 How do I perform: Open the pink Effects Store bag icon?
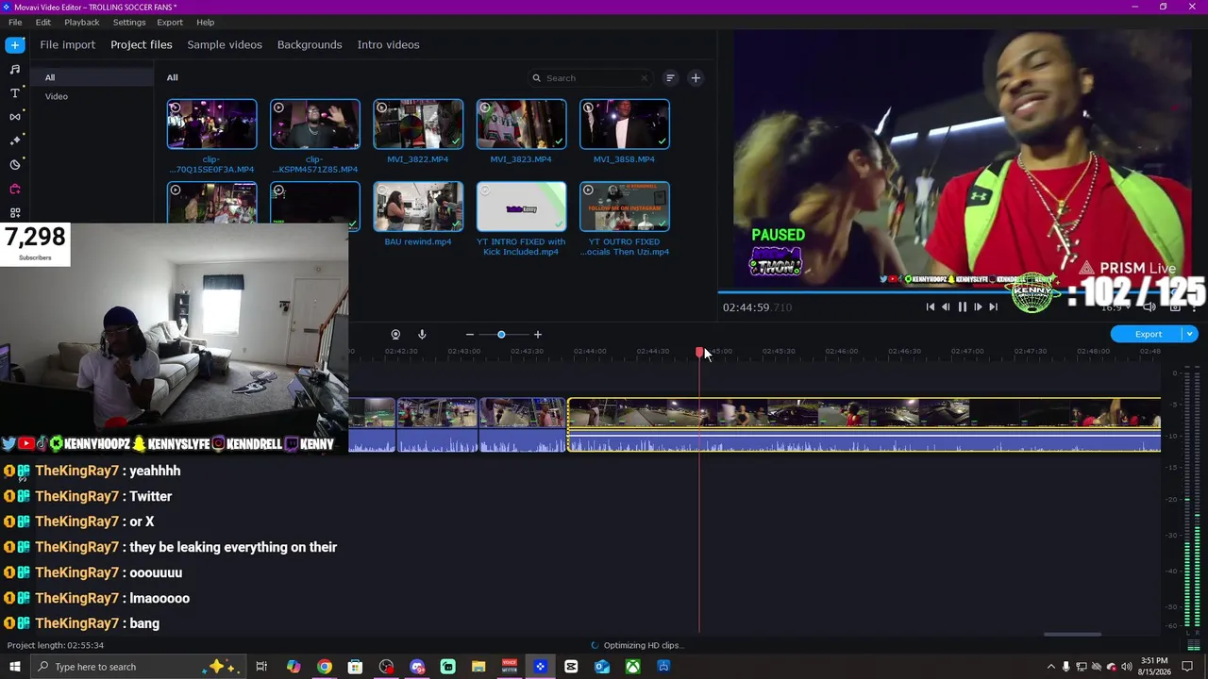click(15, 189)
